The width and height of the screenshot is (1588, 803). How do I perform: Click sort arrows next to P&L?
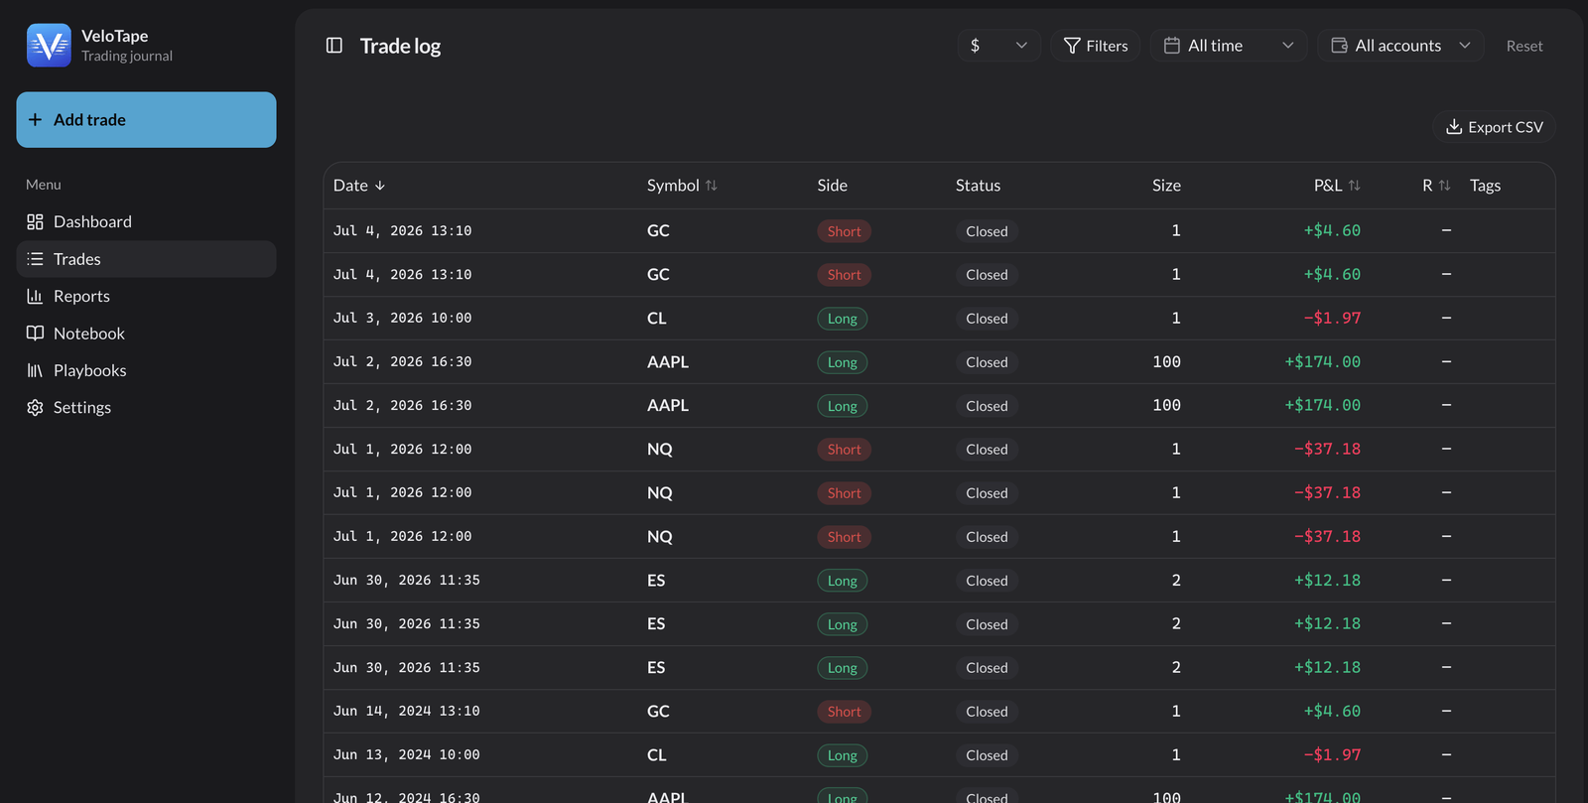coord(1354,186)
